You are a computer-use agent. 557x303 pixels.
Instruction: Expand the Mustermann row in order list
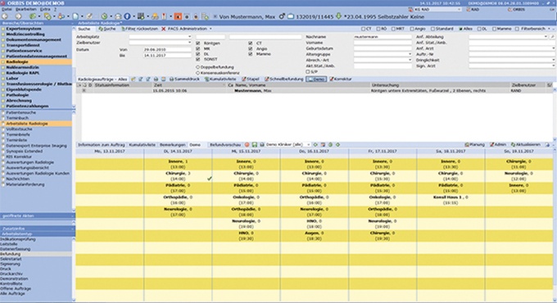84,91
